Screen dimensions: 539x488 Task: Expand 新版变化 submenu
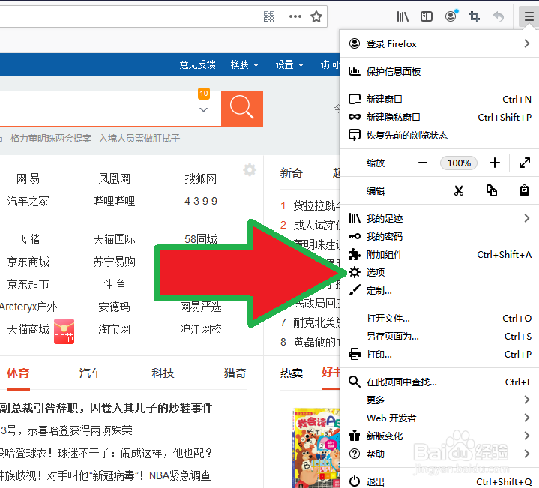pyautogui.click(x=439, y=436)
